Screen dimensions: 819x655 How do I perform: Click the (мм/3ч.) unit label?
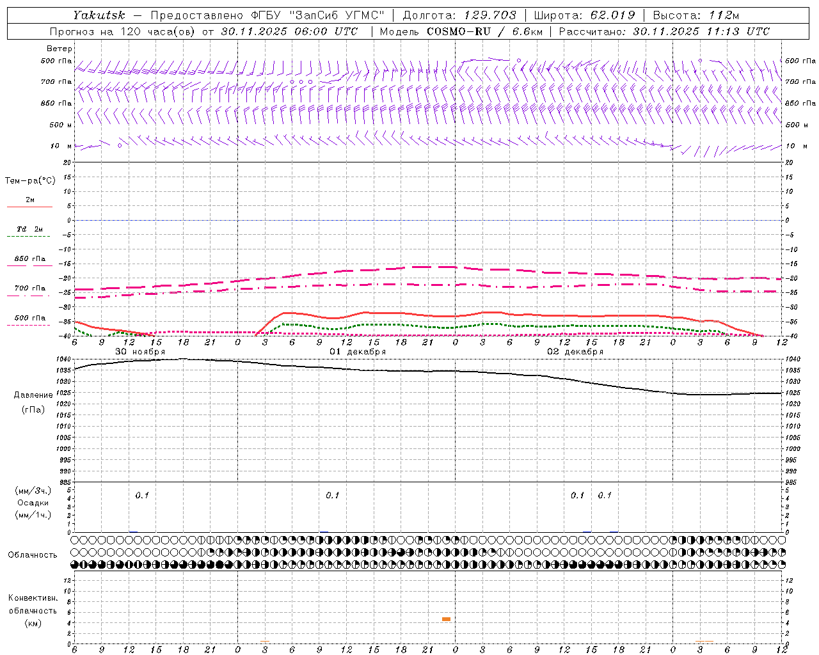[x=33, y=491]
